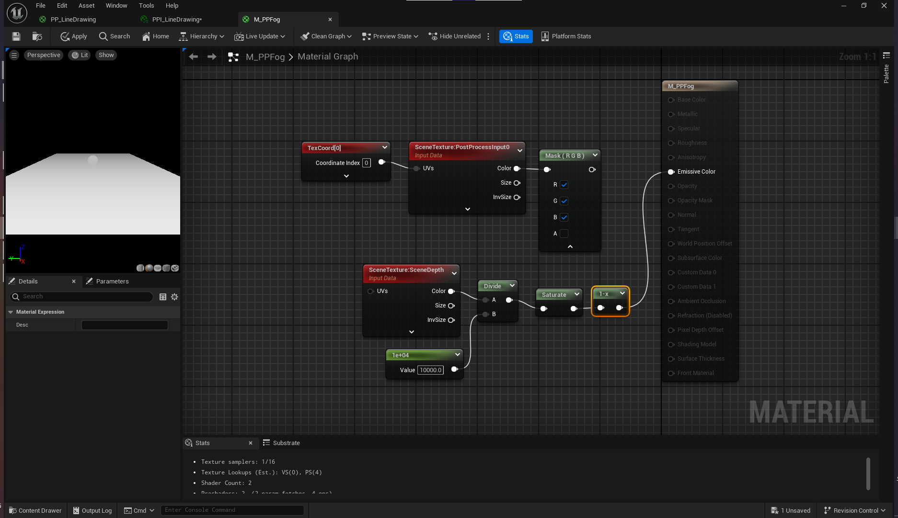Screen dimensions: 898x518
Task: Open the Output Log
Action: coord(92,510)
